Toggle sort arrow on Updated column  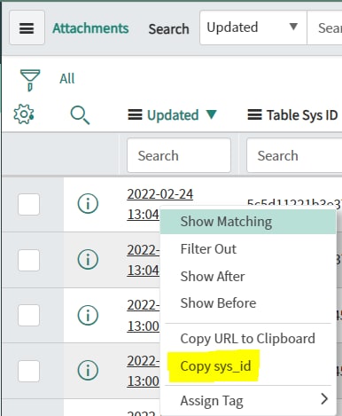click(x=212, y=114)
